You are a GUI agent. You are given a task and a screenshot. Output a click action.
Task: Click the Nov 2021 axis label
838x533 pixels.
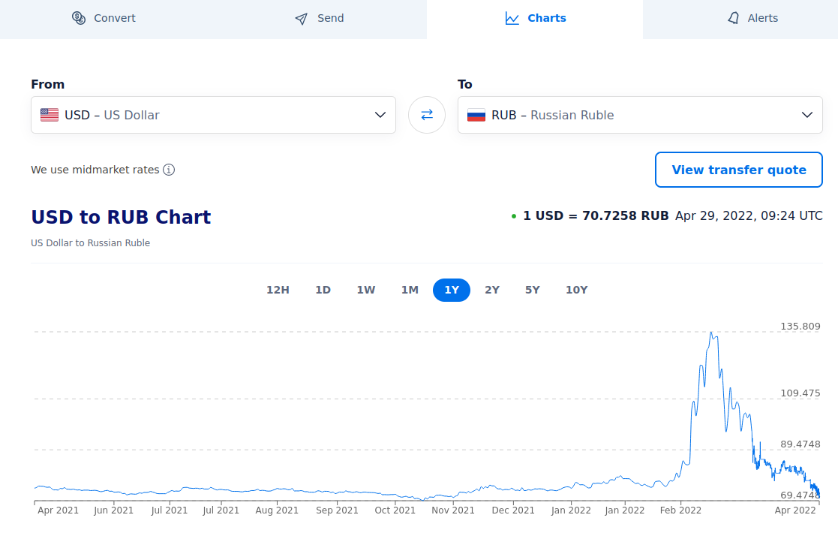click(452, 510)
